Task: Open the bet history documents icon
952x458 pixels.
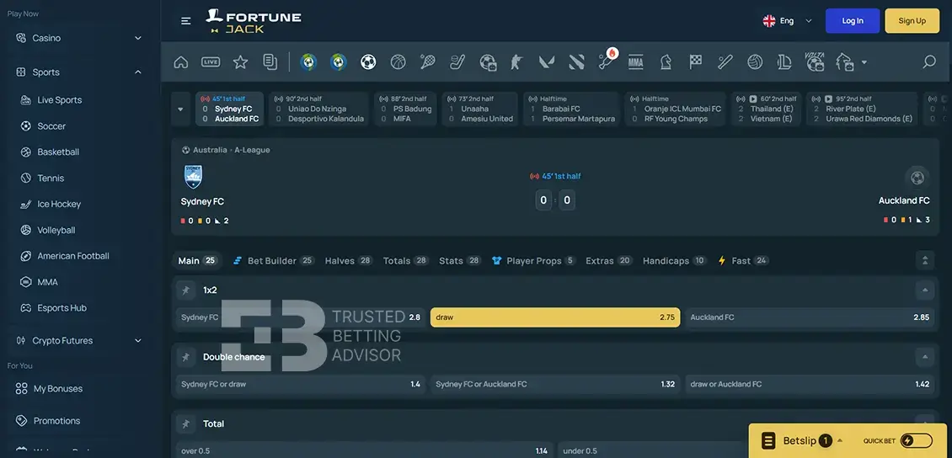Action: click(x=270, y=61)
